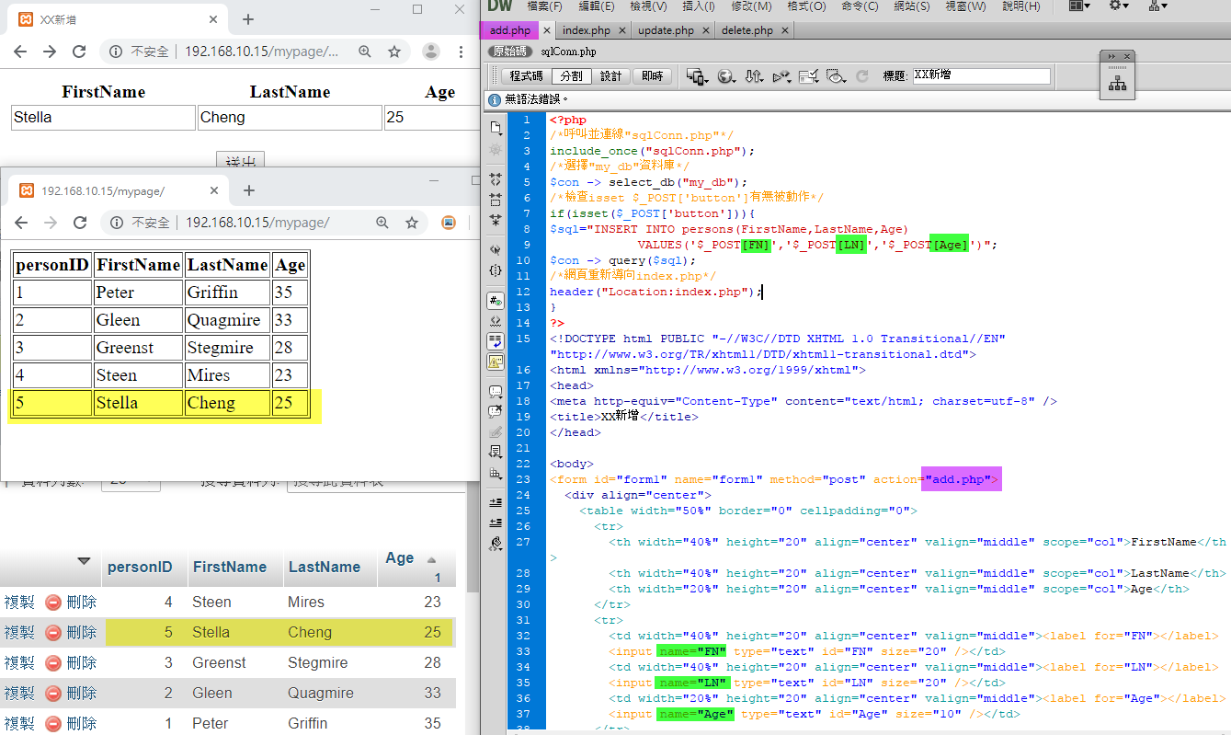Toggle line numbers in code toolbar
The image size is (1231, 735).
(x=496, y=302)
